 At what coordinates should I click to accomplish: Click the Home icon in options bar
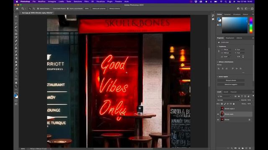point(17,8)
